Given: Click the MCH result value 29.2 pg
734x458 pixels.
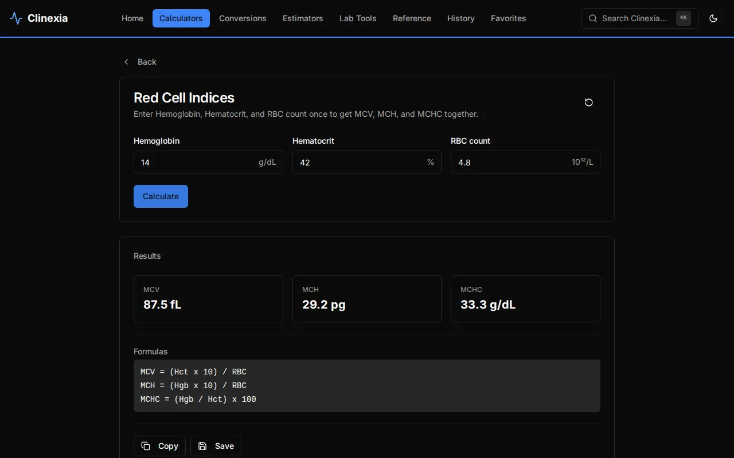Looking at the screenshot, I should (324, 305).
